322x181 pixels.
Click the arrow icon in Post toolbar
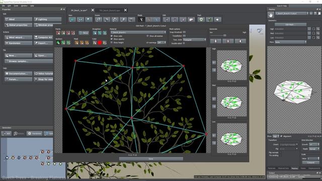click(217, 20)
